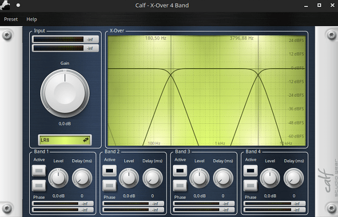
Task: Click the top Input level meter
Action: [x=65, y=40]
